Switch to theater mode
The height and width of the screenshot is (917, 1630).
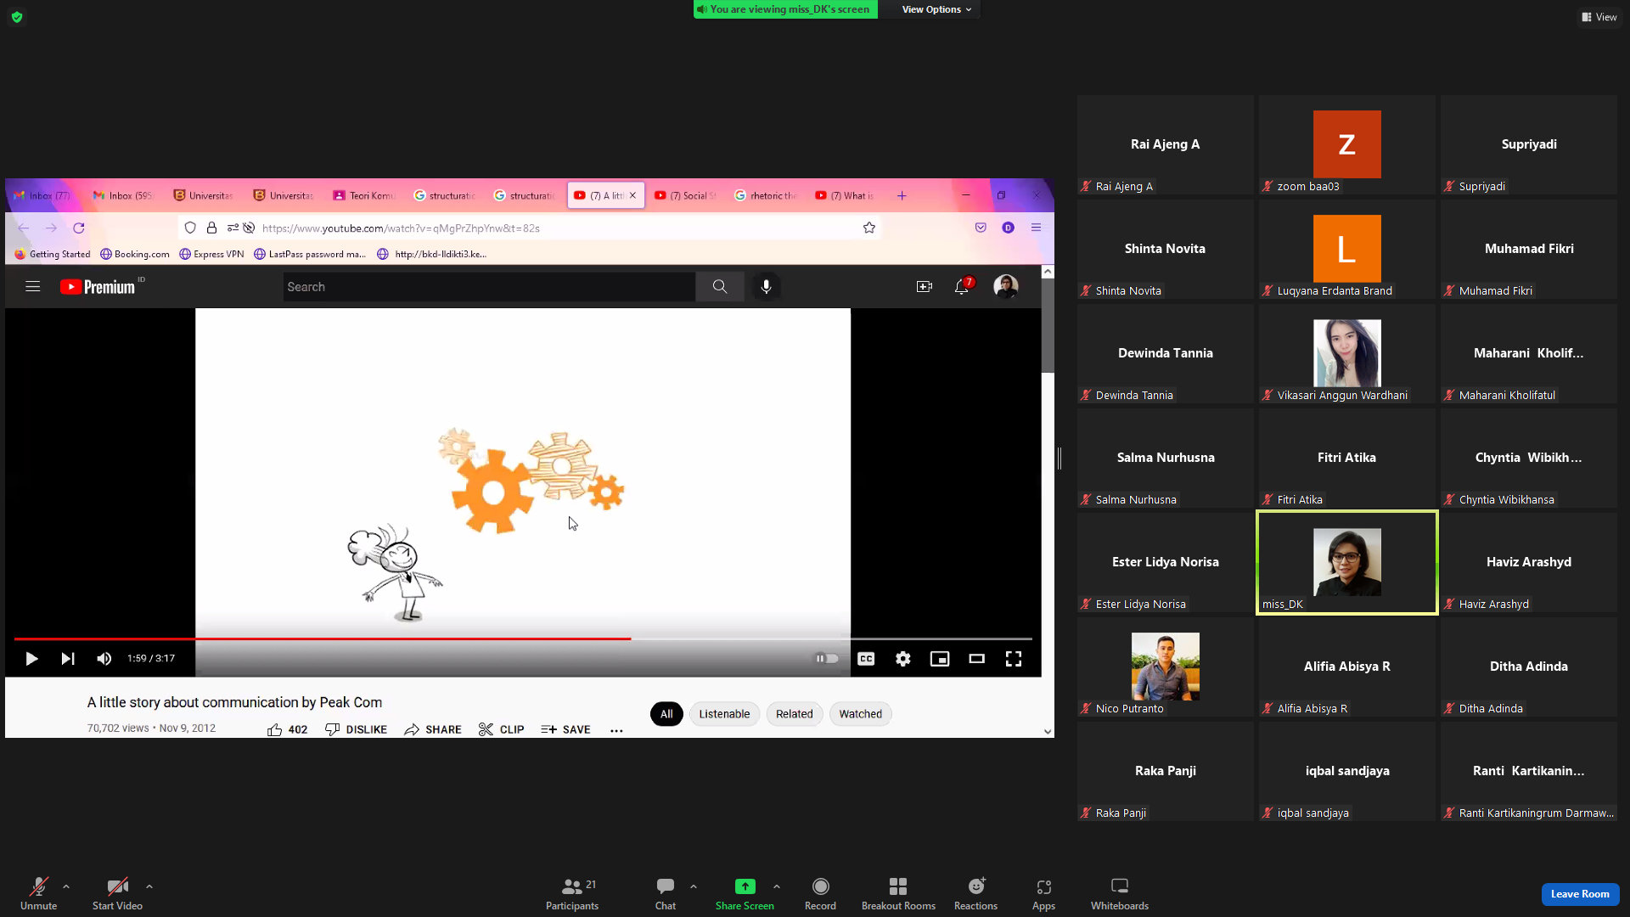point(977,659)
